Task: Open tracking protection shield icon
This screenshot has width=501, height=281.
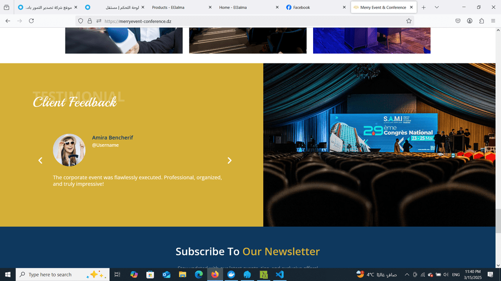Action: click(81, 21)
